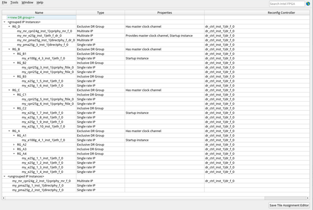
Task: Click reconfig controller cell of my_mr_cpri24g_2 row
Action: (x=257, y=181)
